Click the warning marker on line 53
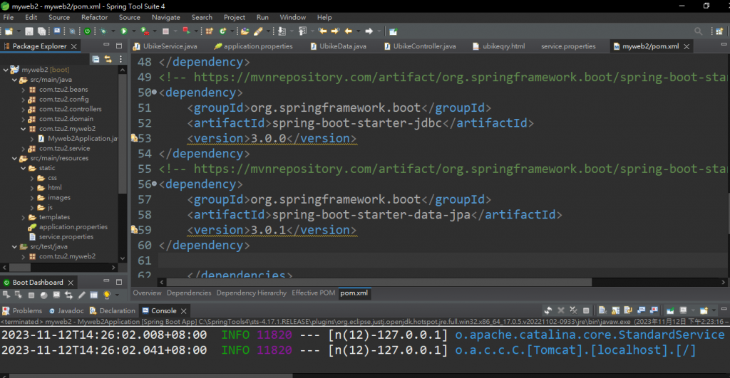Viewport: 730px width, 378px height. pos(134,137)
